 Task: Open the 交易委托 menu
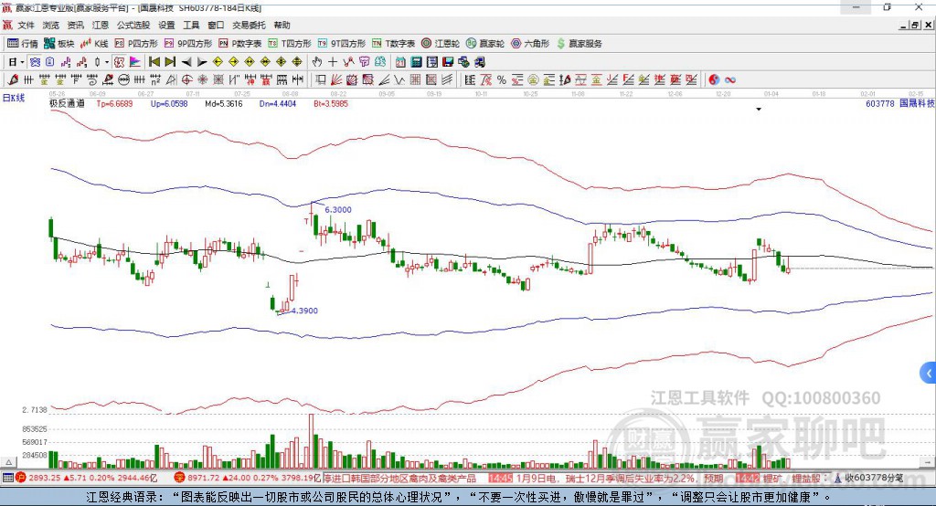pyautogui.click(x=249, y=25)
